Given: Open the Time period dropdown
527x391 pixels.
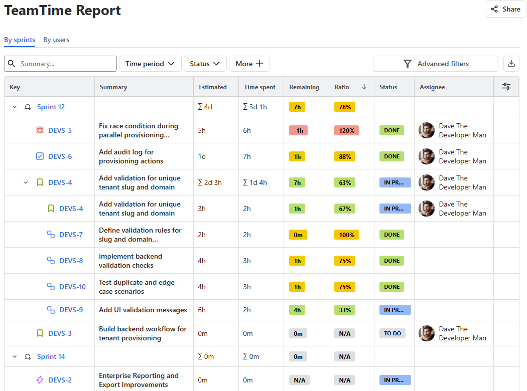Looking at the screenshot, I should tap(150, 64).
